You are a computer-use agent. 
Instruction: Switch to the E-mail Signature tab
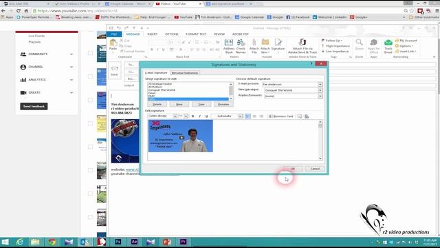pos(156,72)
